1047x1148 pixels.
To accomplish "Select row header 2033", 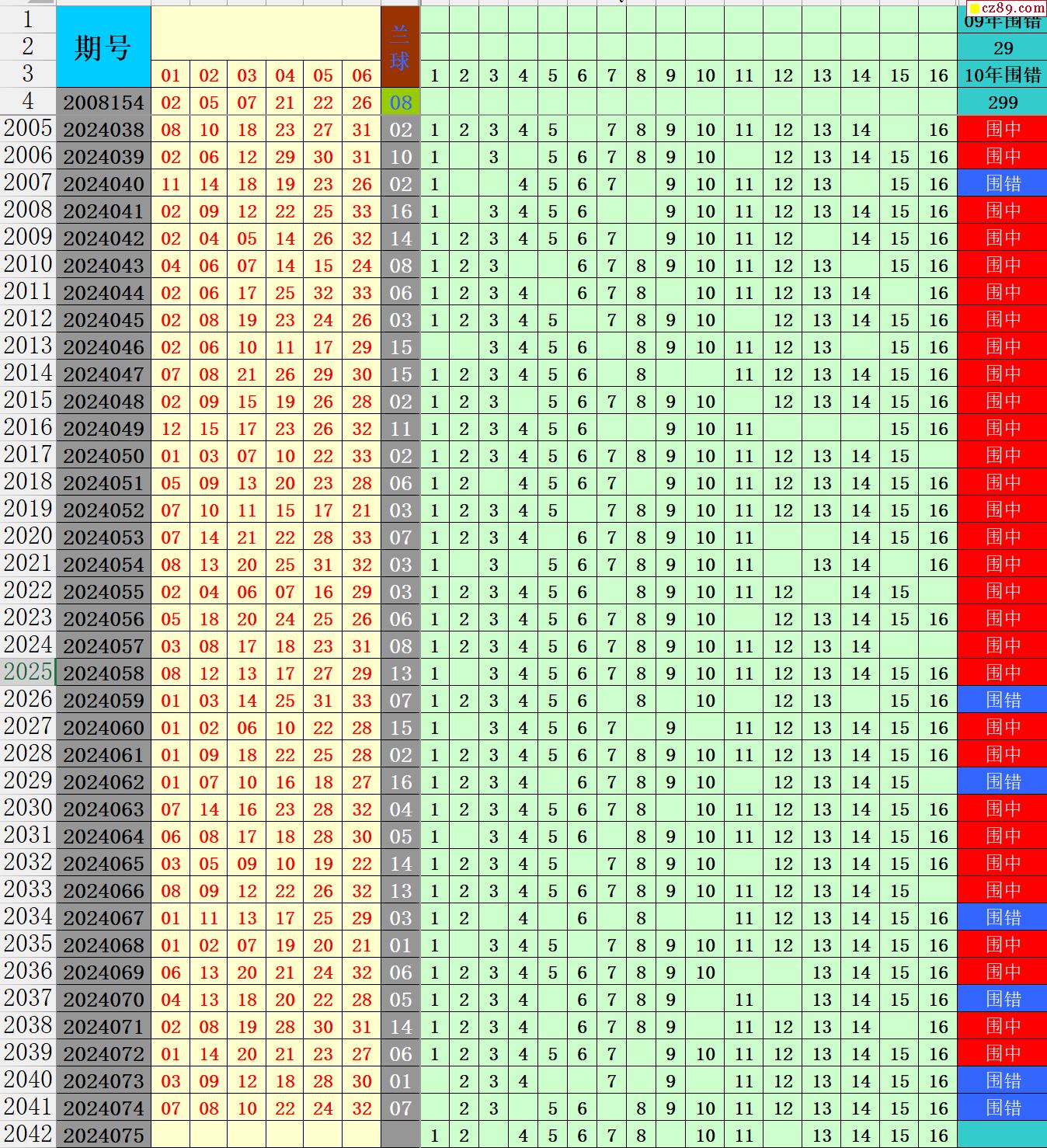I will (28, 889).
